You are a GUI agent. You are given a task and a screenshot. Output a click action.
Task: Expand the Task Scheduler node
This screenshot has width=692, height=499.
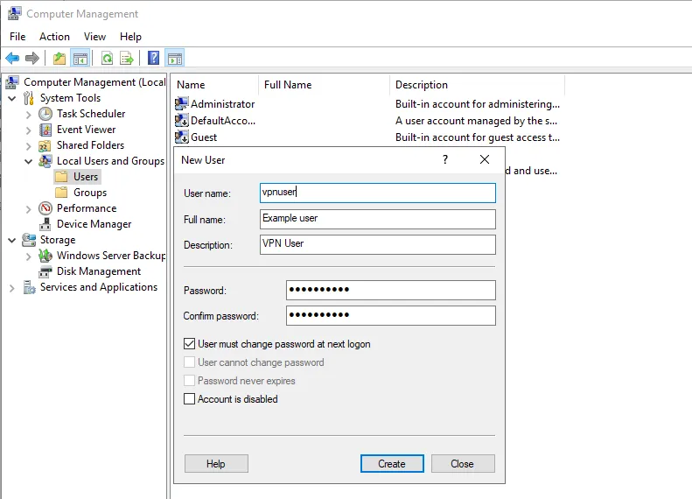click(29, 114)
